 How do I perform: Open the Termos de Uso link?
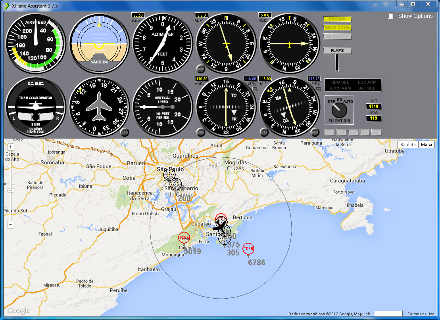pyautogui.click(x=421, y=314)
